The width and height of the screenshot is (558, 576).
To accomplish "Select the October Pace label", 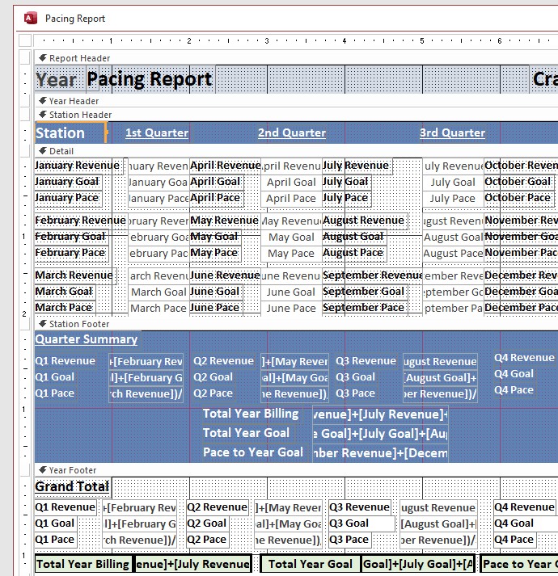I will [x=519, y=198].
